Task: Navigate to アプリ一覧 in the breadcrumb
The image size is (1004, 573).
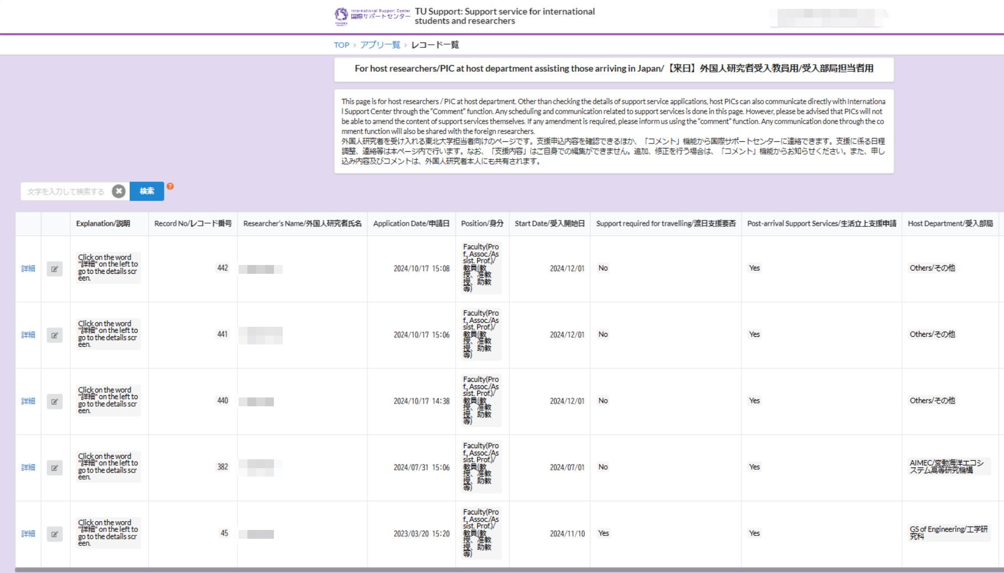Action: 380,45
